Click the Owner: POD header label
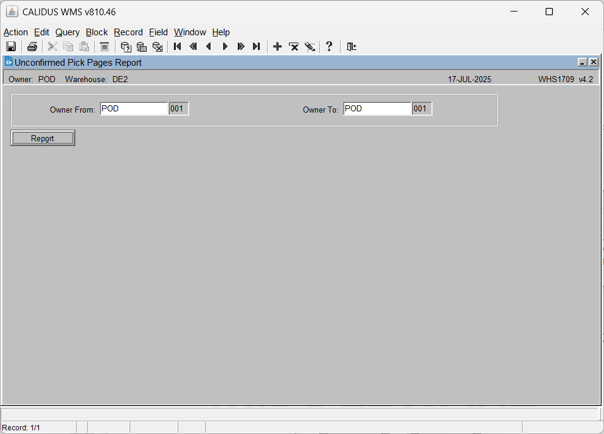The image size is (604, 434). click(x=32, y=79)
